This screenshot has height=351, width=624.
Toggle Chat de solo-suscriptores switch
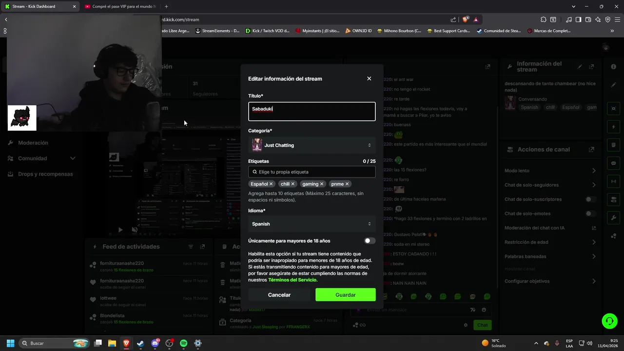(590, 199)
